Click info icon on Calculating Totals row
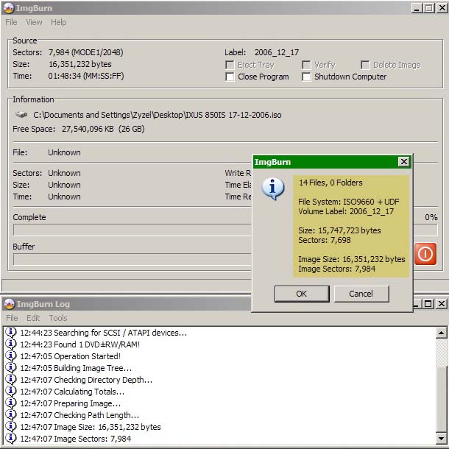Screen dimensions: 449x449 click(x=10, y=391)
